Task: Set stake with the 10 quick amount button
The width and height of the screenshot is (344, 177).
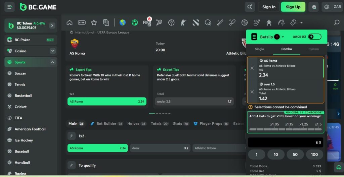Action: [276, 155]
